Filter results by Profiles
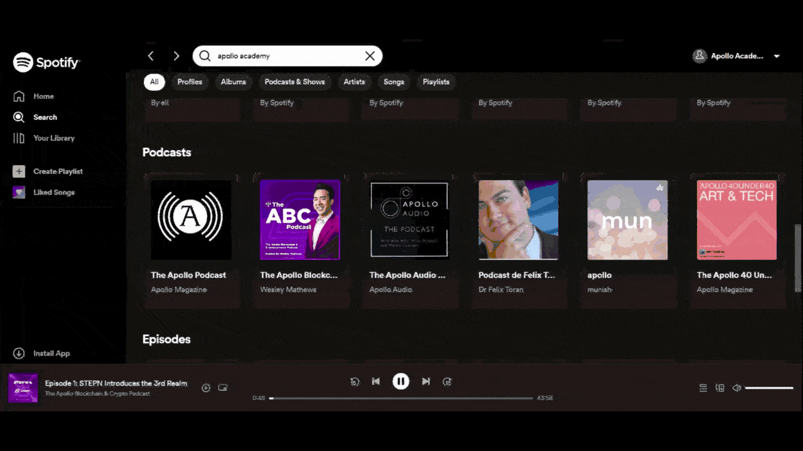The image size is (803, 451). [x=189, y=82]
